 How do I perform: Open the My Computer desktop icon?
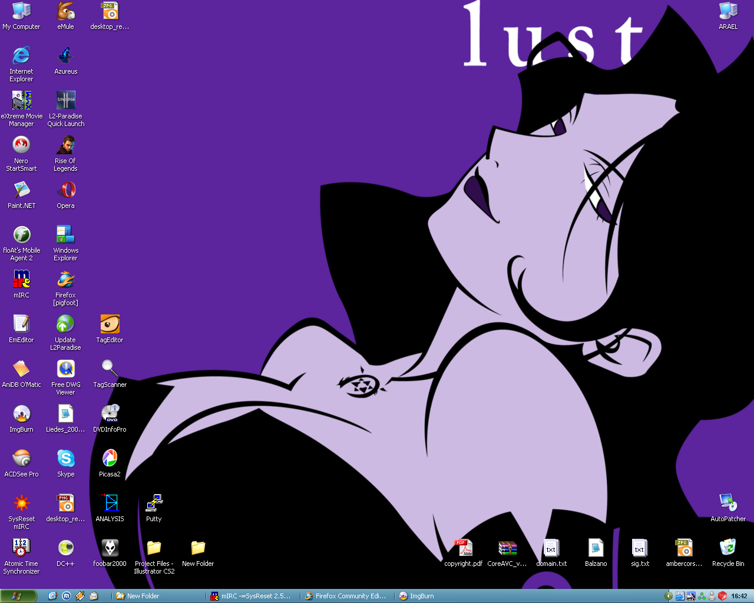click(21, 16)
